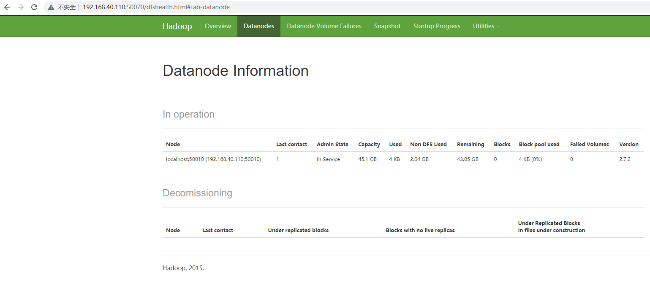The image size is (650, 287).
Task: Open Datanode Volume Failures tab
Action: (x=324, y=26)
